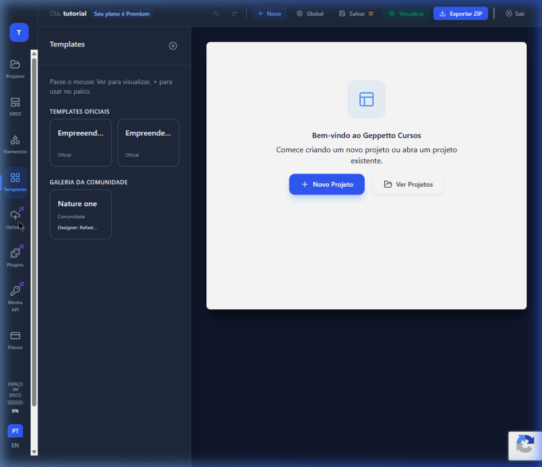Close the Templates panel

[173, 46]
